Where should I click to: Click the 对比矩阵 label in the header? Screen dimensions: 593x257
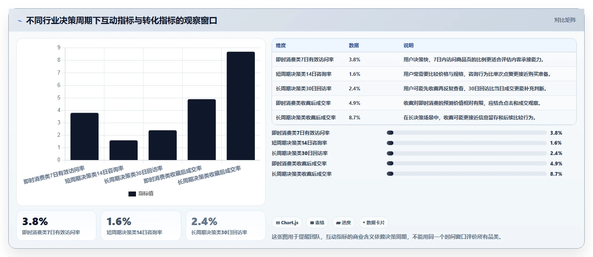tap(565, 20)
